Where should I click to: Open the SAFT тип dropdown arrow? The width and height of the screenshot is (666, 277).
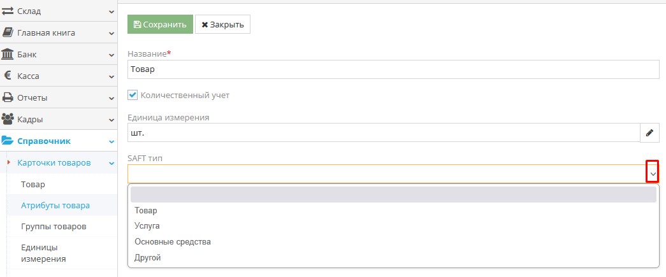(x=652, y=173)
